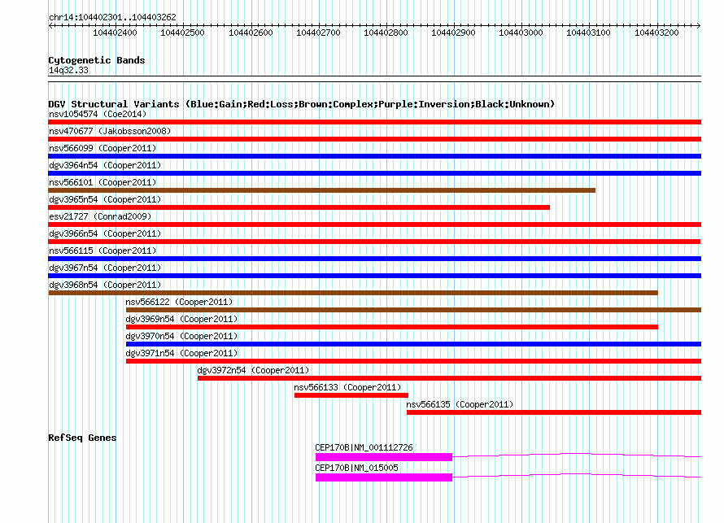
Task: Click the 104402400 ruler coordinate
Action: coord(115,33)
